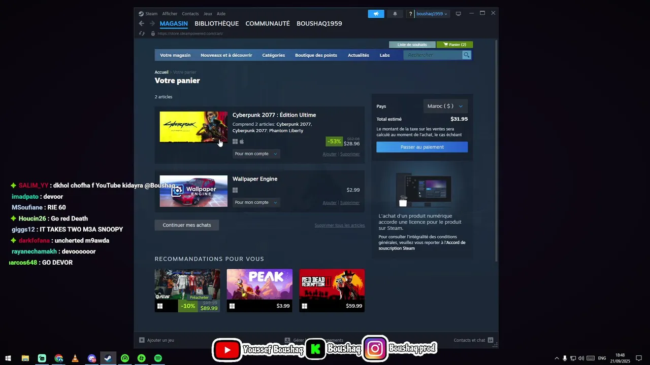Open the Votre magasin store menu
650x365 pixels.
pyautogui.click(x=175, y=55)
